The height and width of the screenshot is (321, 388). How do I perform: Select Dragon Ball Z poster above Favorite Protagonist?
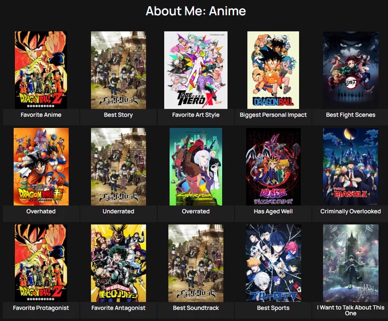click(41, 264)
